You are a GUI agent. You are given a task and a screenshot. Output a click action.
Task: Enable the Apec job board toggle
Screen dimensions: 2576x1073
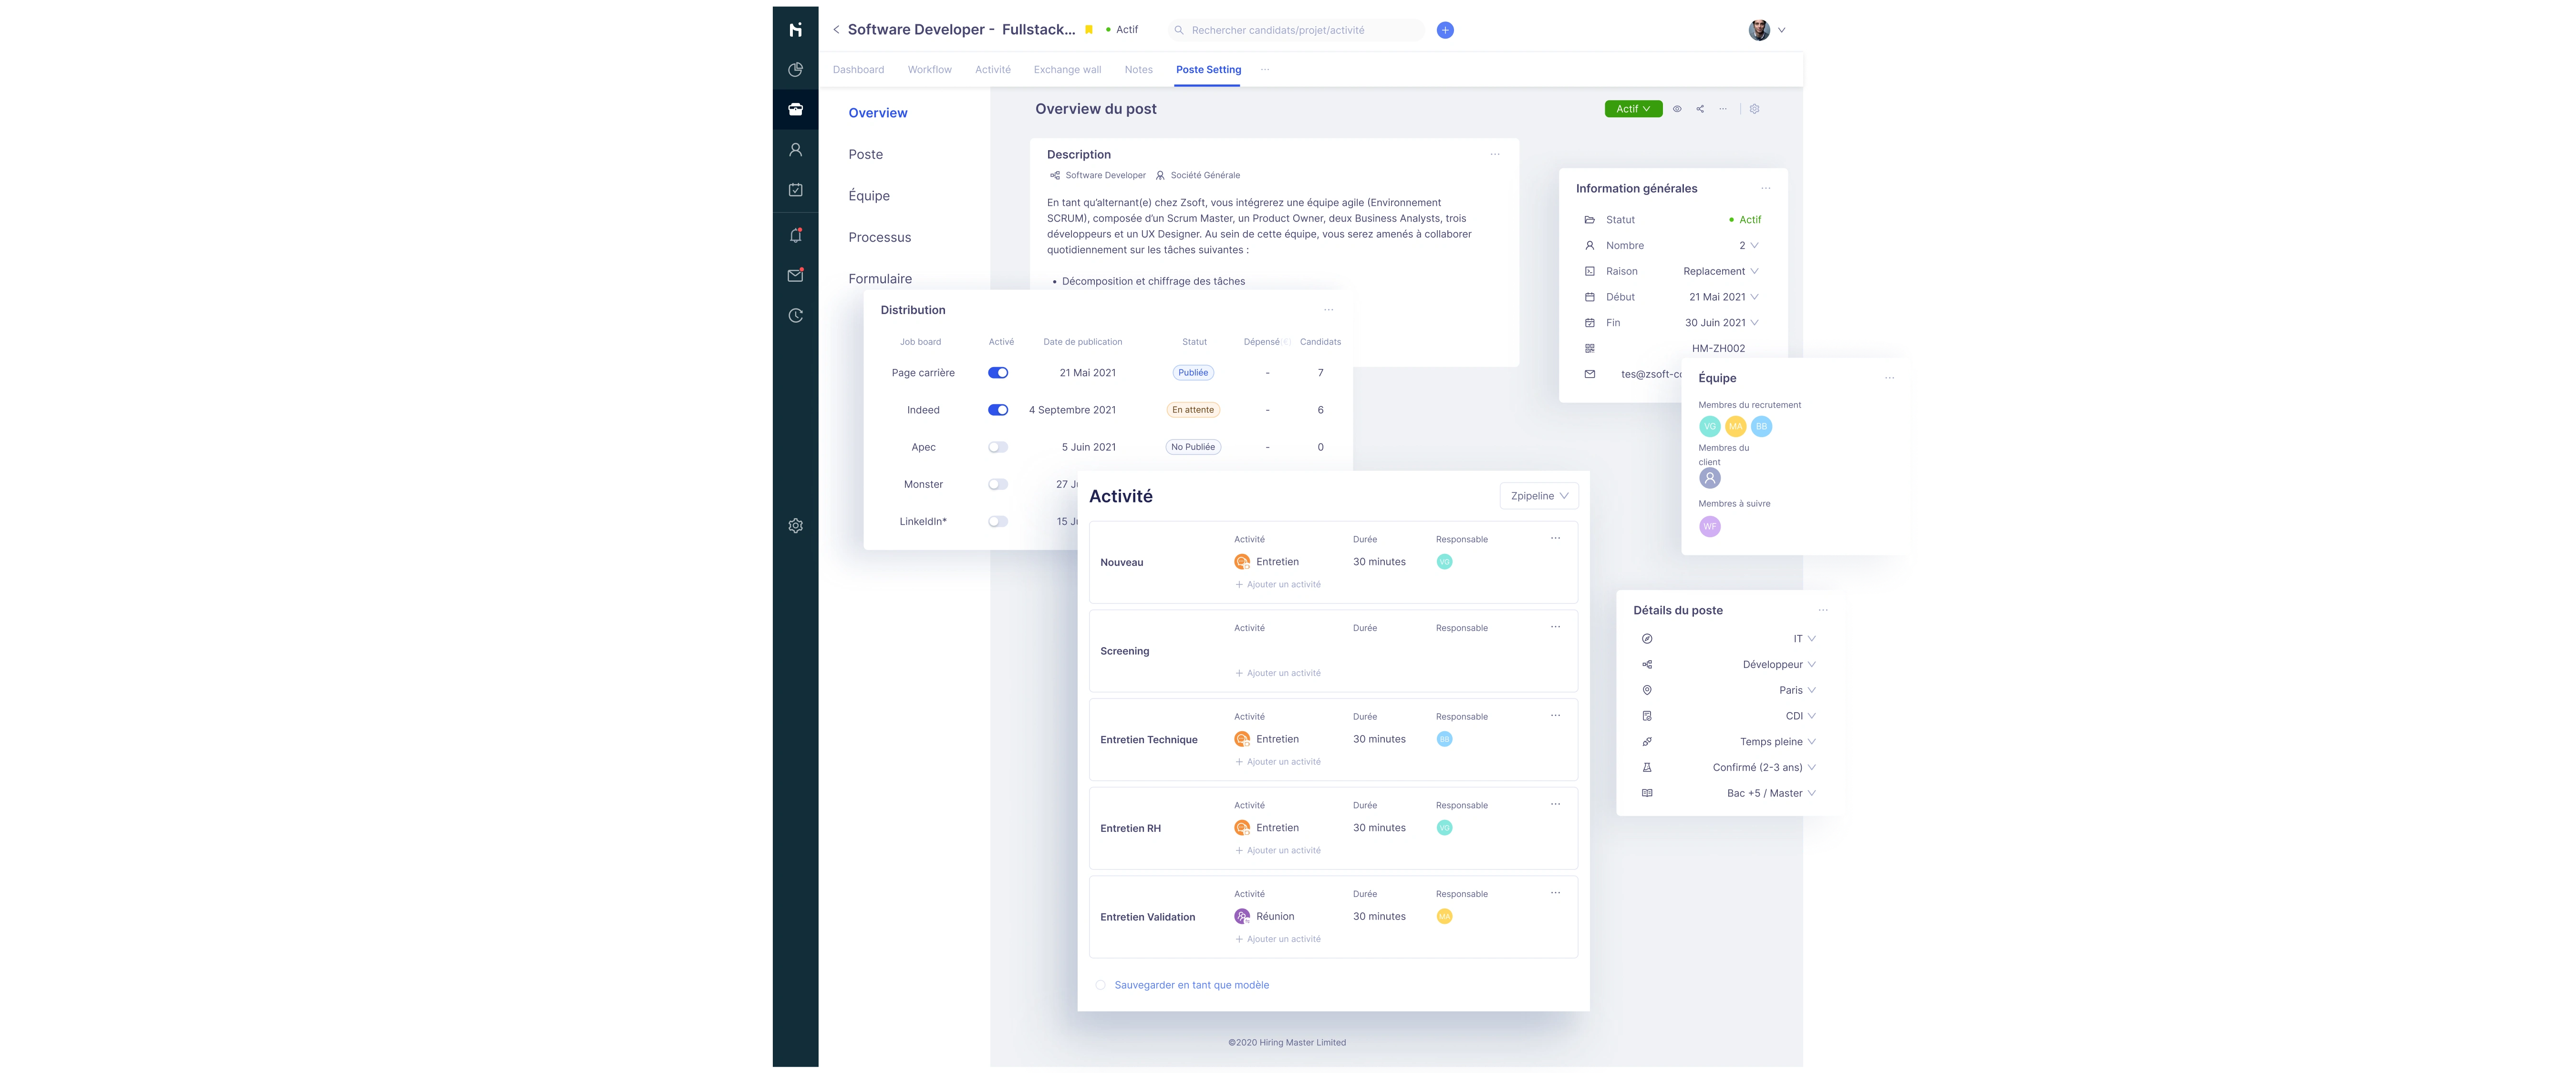tap(997, 447)
